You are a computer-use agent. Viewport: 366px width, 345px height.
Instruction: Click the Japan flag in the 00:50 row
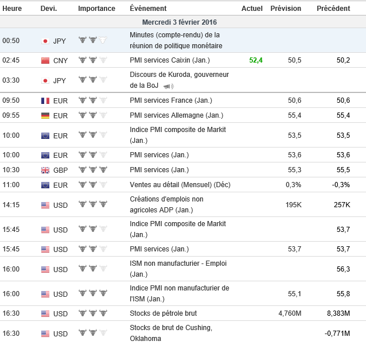click(45, 41)
